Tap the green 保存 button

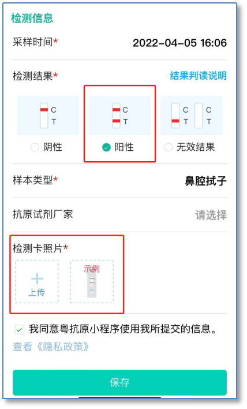coord(119,382)
